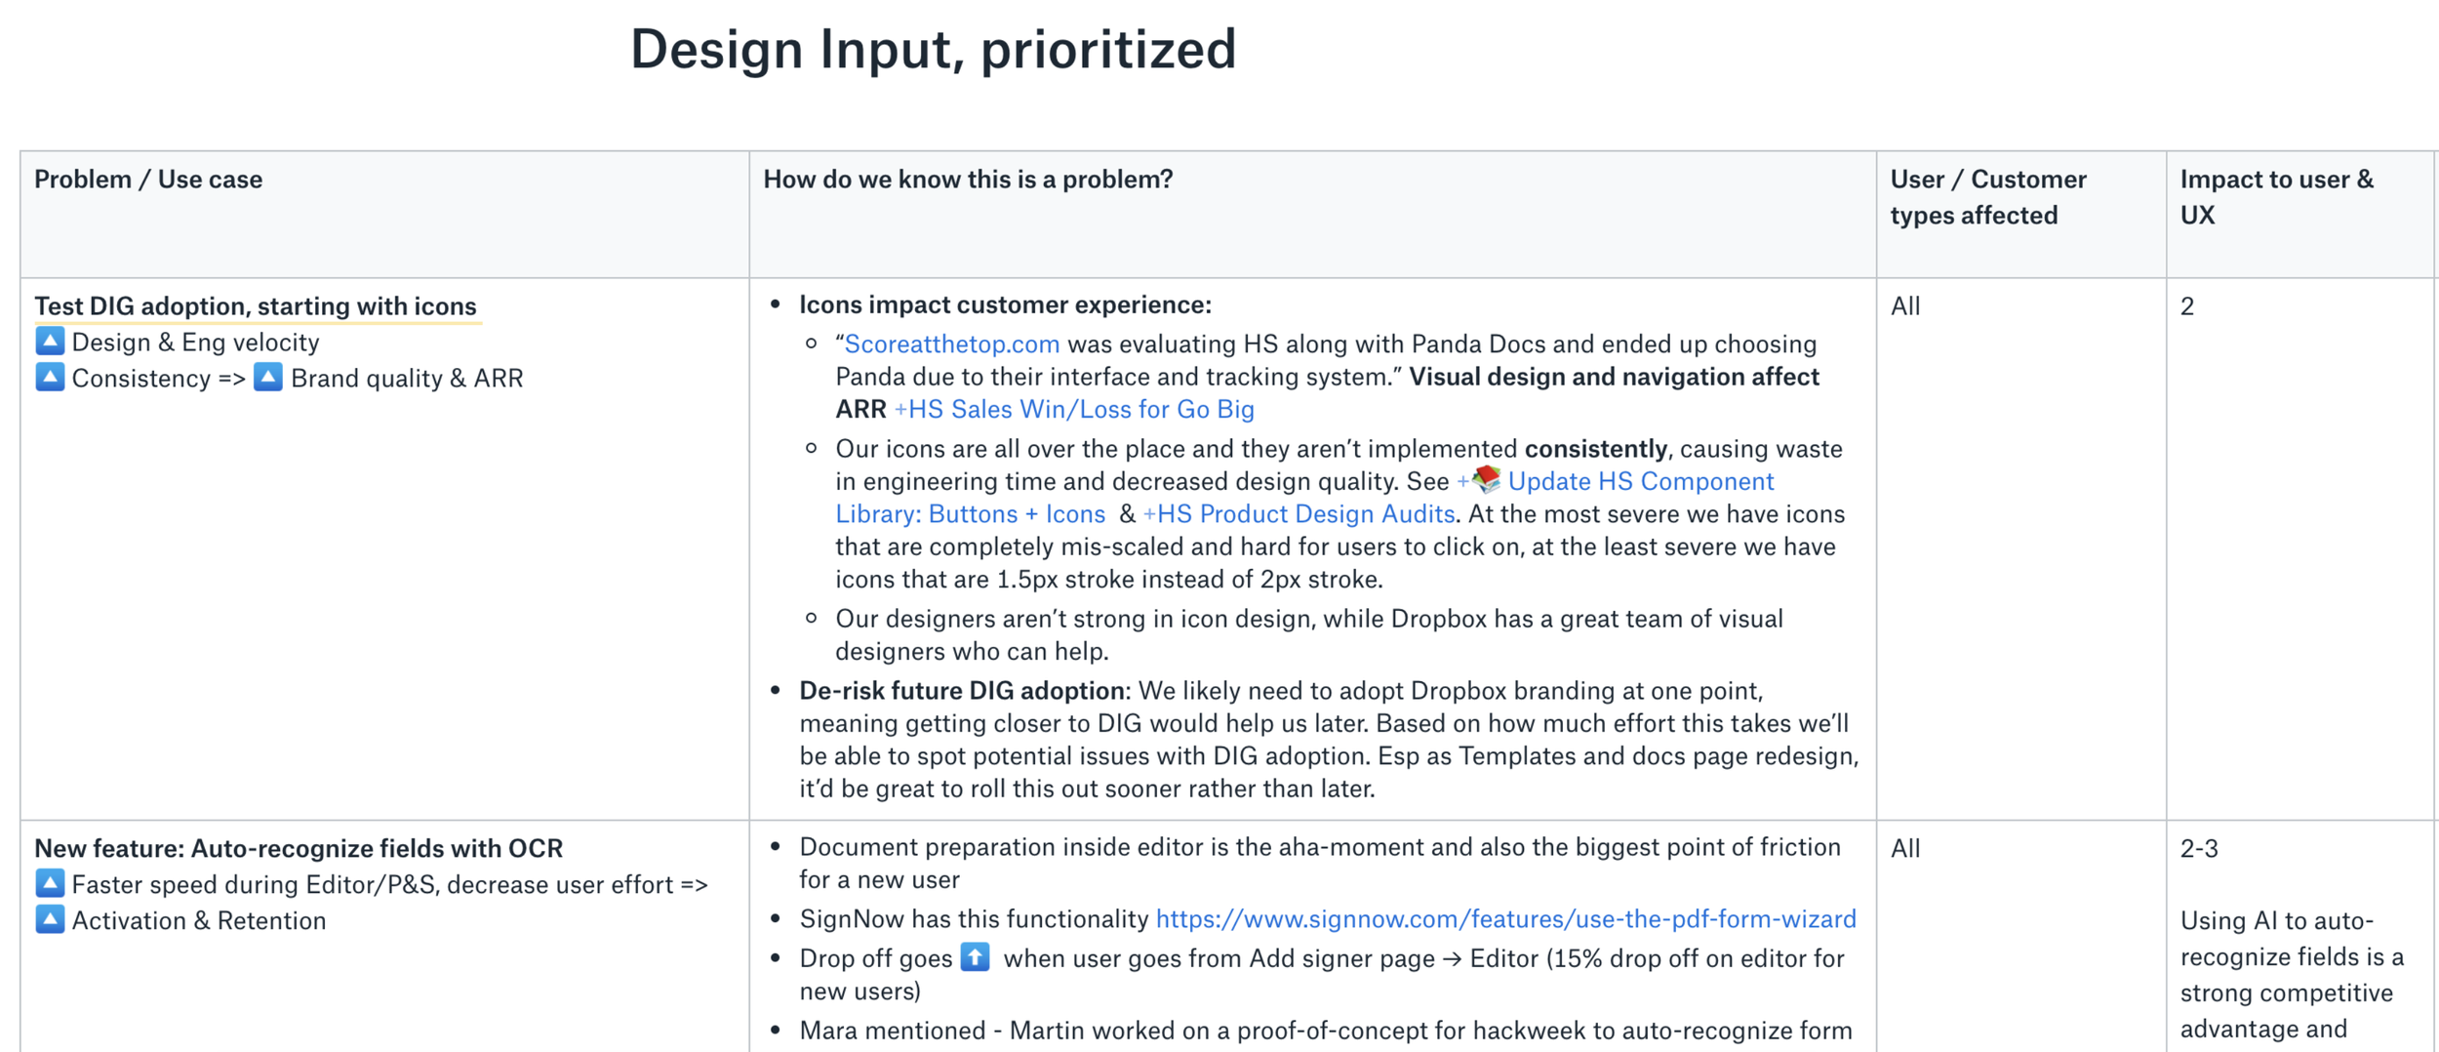Click the impact cell containing 2-3
This screenshot has height=1052, width=2439.
click(x=2199, y=849)
